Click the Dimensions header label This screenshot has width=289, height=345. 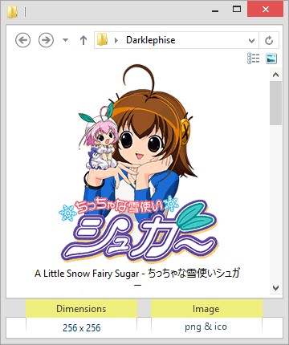coord(81,309)
